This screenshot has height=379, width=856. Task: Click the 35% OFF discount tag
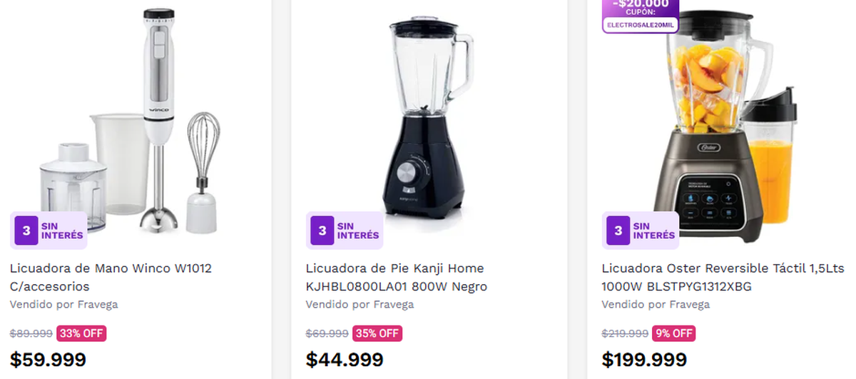pyautogui.click(x=377, y=333)
